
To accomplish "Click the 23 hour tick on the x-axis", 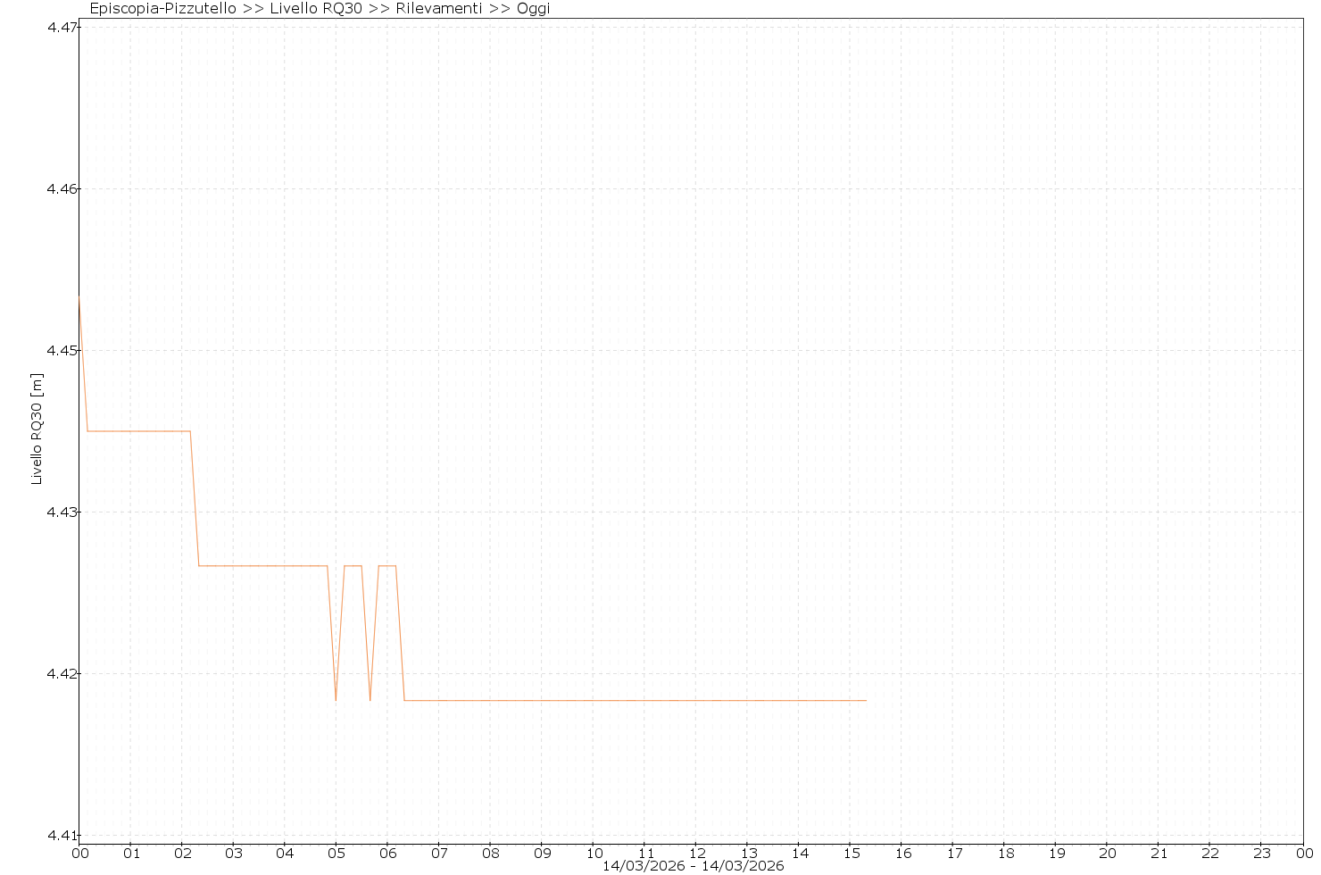I will pyautogui.click(x=1261, y=853).
